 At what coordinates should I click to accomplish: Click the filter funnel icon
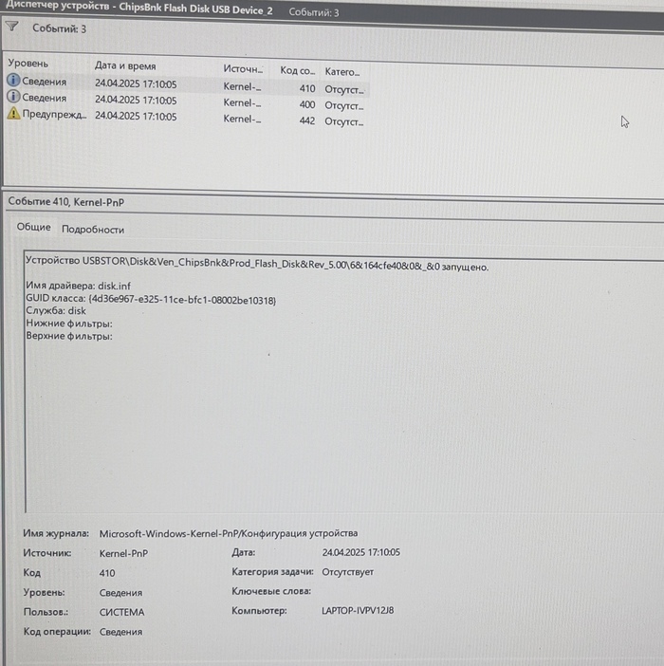tap(11, 28)
